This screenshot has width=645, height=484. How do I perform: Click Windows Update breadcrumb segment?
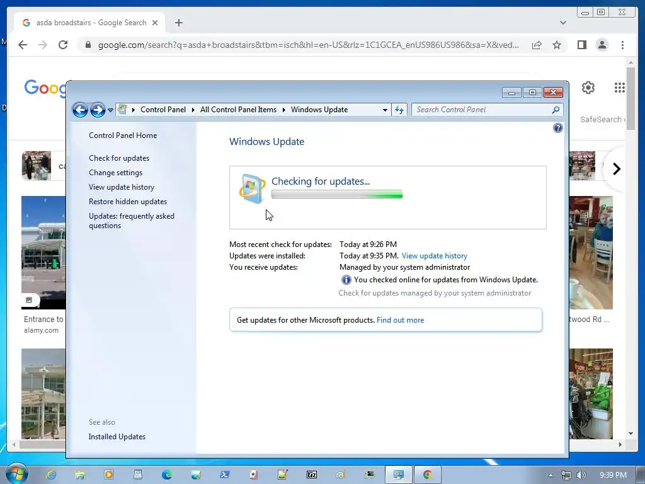coord(319,110)
